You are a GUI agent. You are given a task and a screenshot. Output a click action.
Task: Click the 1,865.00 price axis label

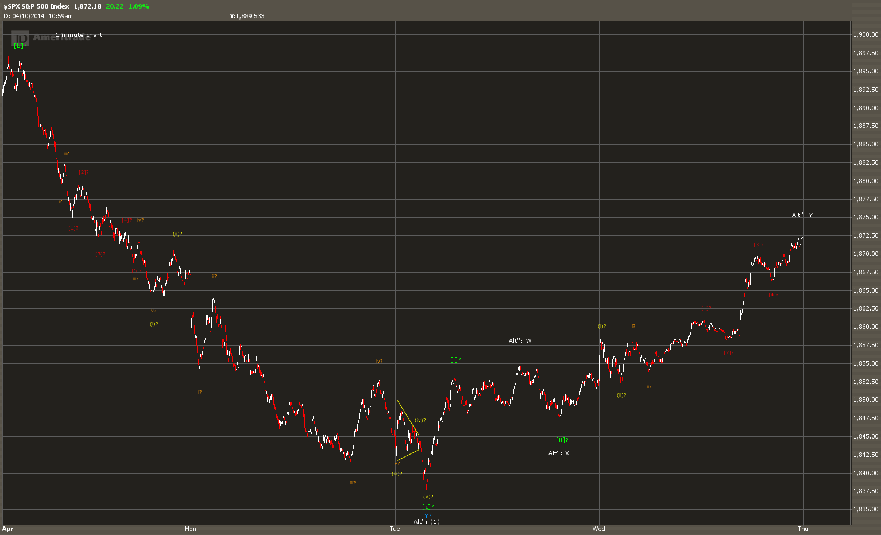(866, 290)
